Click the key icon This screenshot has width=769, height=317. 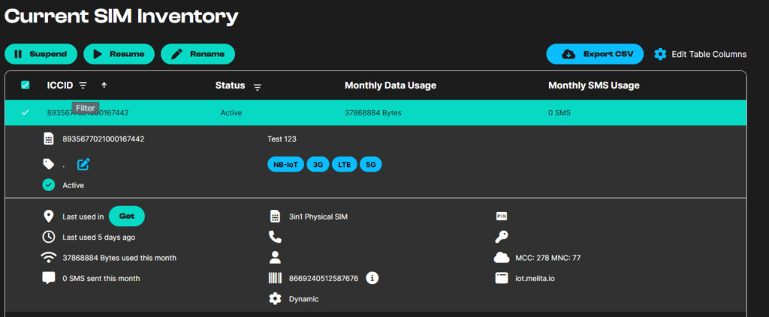coord(502,237)
